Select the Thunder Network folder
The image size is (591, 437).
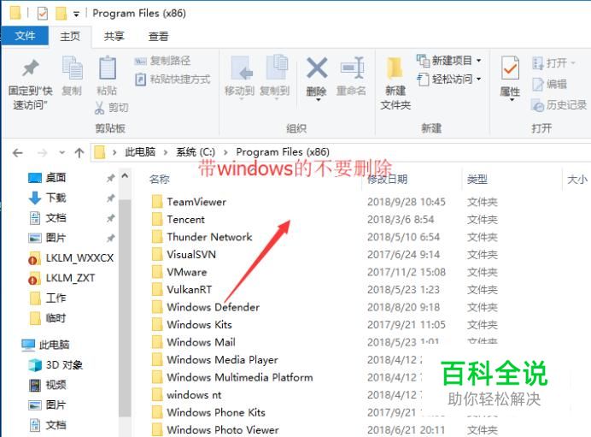[202, 237]
